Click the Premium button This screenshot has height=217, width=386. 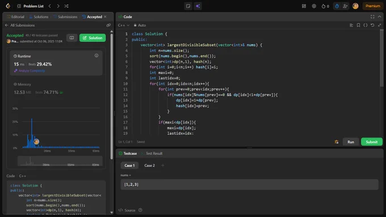(373, 6)
